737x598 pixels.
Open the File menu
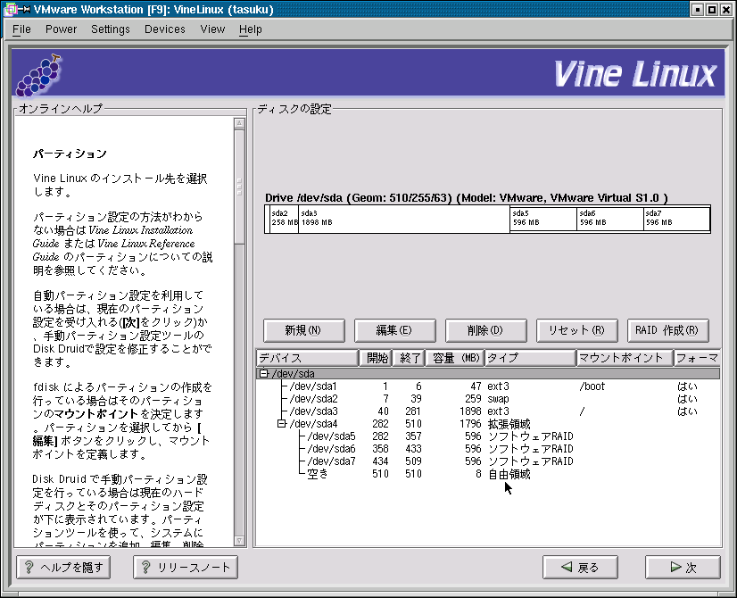pyautogui.click(x=21, y=29)
